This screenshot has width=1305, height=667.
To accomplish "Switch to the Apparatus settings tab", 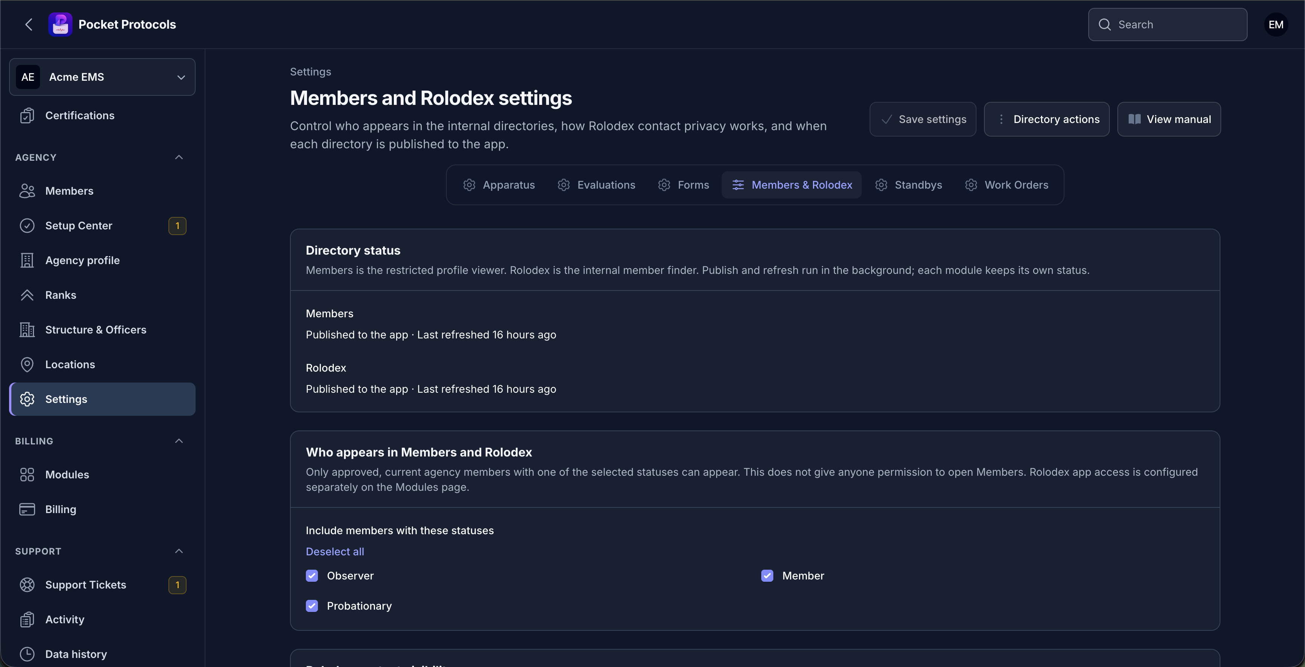I will pos(499,185).
